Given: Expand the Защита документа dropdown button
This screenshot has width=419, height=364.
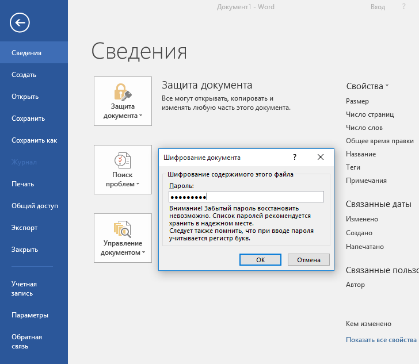Looking at the screenshot, I should click(123, 101).
